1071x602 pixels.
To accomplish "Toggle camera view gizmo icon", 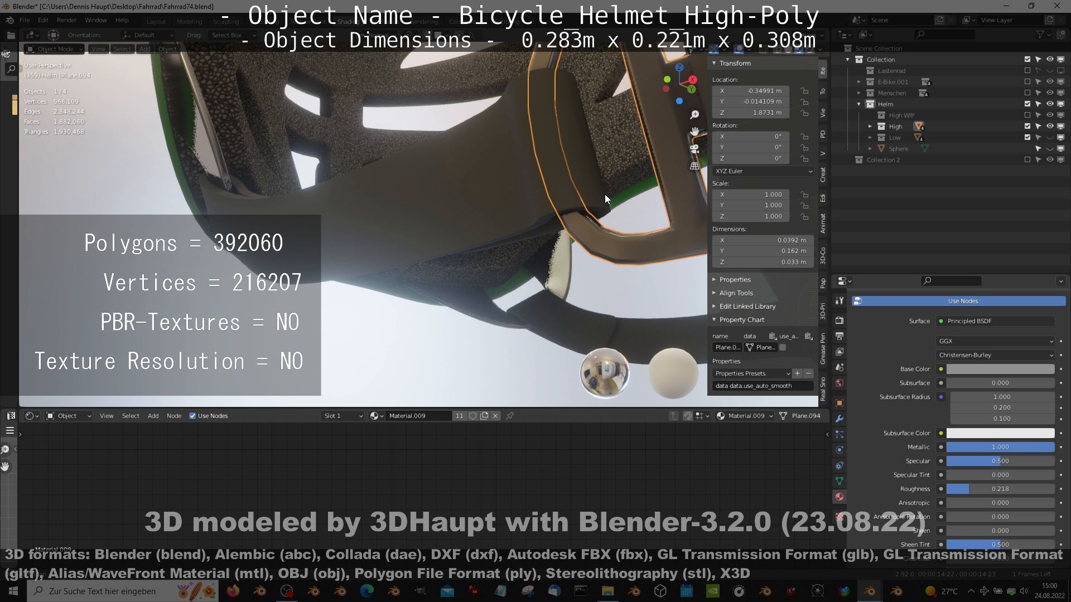I will pos(694,149).
